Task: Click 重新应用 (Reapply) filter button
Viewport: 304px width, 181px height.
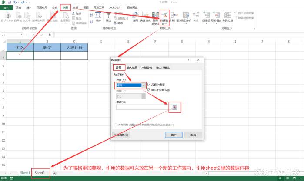Action: click(x=121, y=18)
